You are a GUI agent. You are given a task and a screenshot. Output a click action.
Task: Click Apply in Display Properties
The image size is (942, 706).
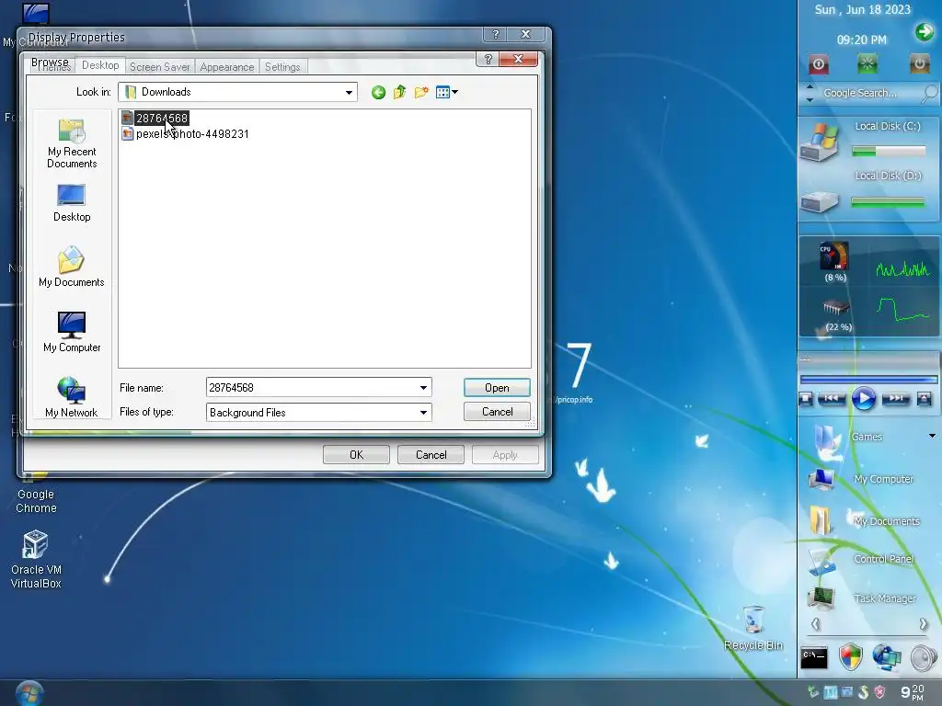[x=505, y=455]
